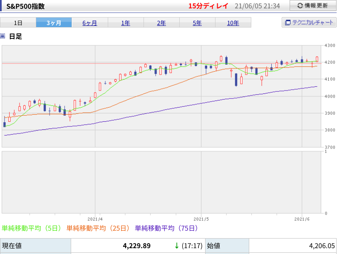This screenshot has width=337, height=254.
Task: Click the 単純移動平均(25日) legend label
Action: pyautogui.click(x=98, y=228)
